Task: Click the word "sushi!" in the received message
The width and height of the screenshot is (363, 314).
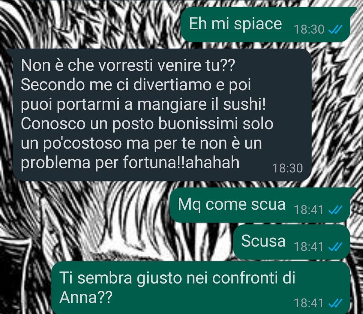Action: [x=244, y=104]
